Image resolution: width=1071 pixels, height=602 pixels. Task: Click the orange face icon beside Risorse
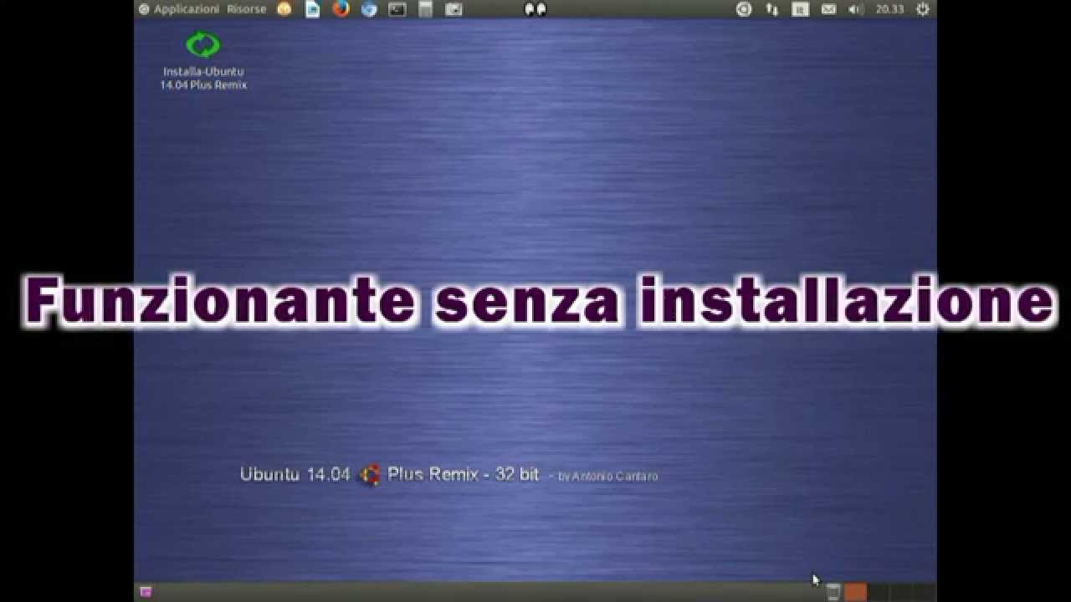tap(284, 9)
